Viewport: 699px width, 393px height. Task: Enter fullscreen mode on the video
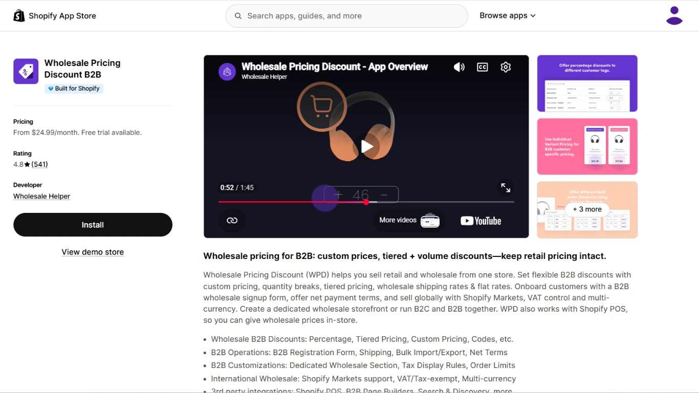506,188
